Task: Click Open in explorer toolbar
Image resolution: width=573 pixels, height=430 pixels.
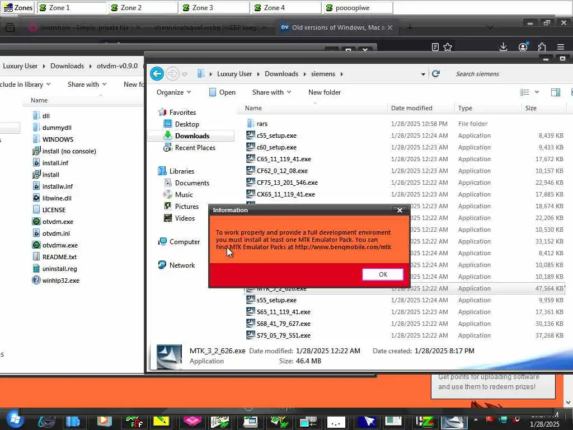Action: click(x=222, y=92)
